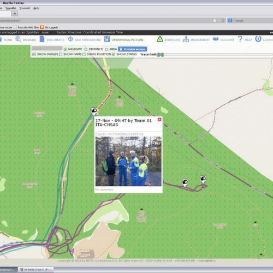Open the Segnalibri menu
273x273 pixels.
[x=10, y=8]
